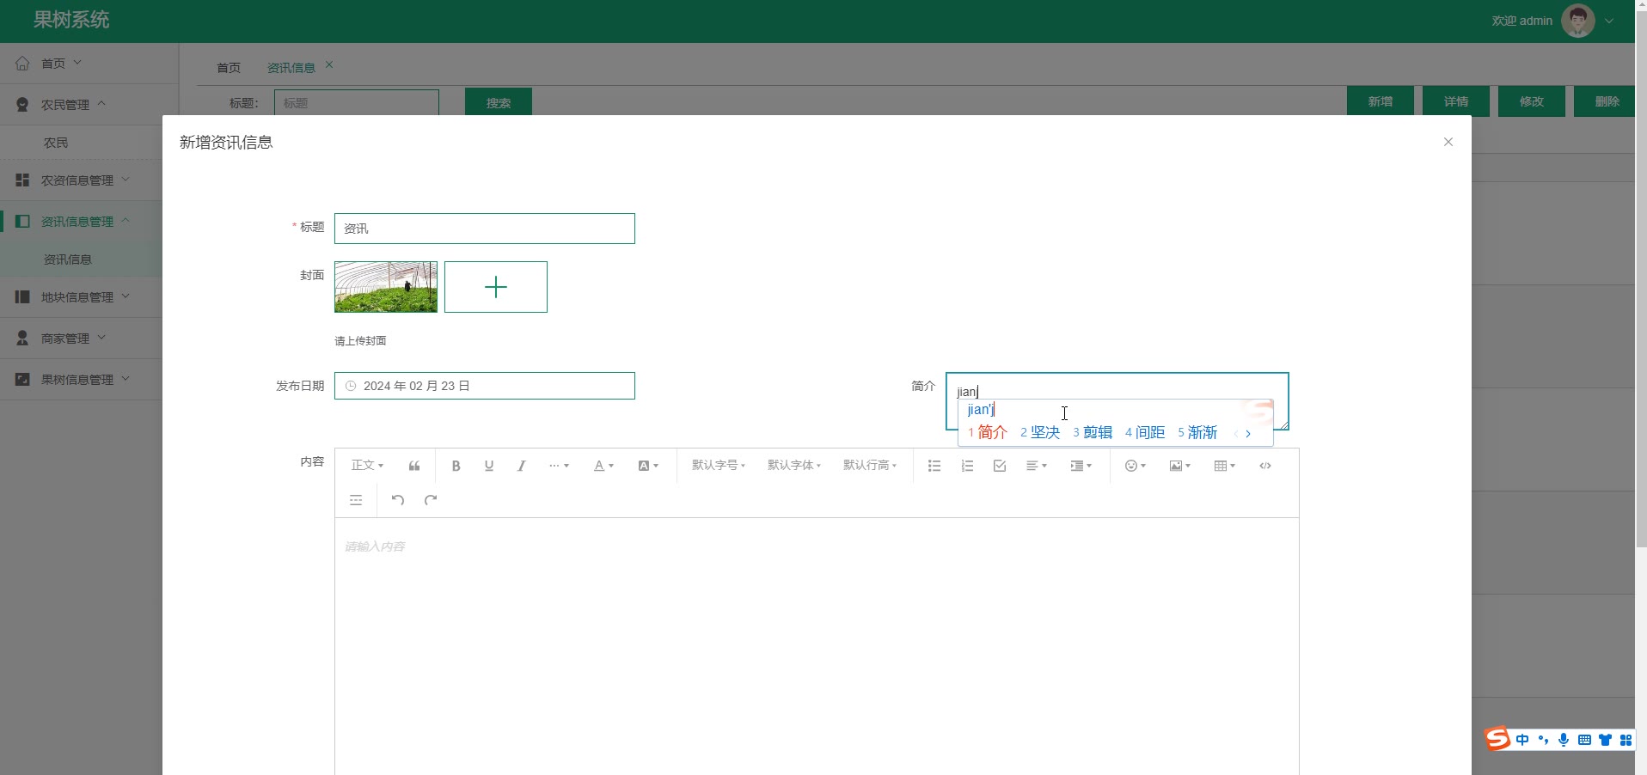Expand user dropdown arrow beside avatar
The height and width of the screenshot is (775, 1647).
(x=1609, y=21)
